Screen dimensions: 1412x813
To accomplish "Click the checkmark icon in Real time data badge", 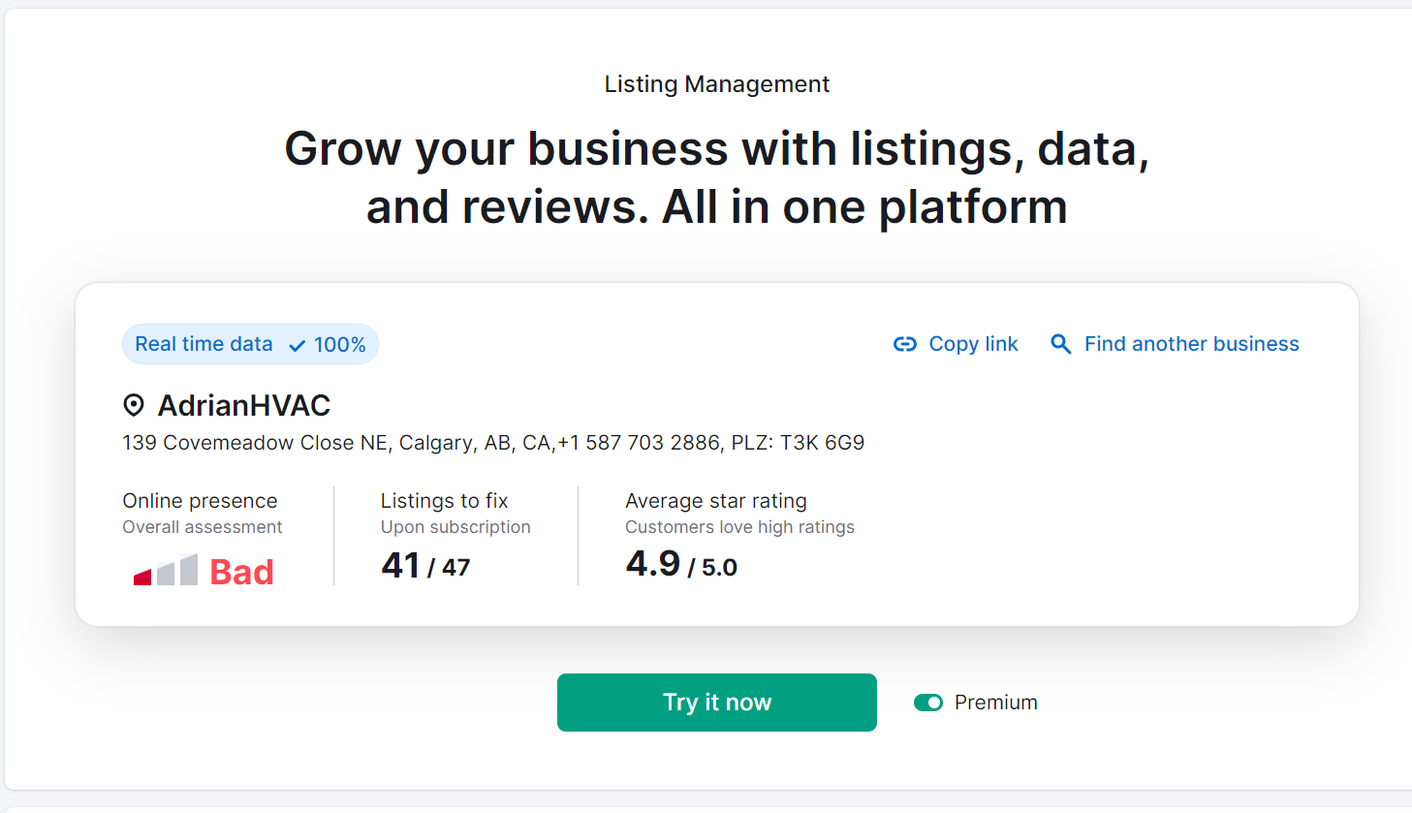I will pos(297,344).
